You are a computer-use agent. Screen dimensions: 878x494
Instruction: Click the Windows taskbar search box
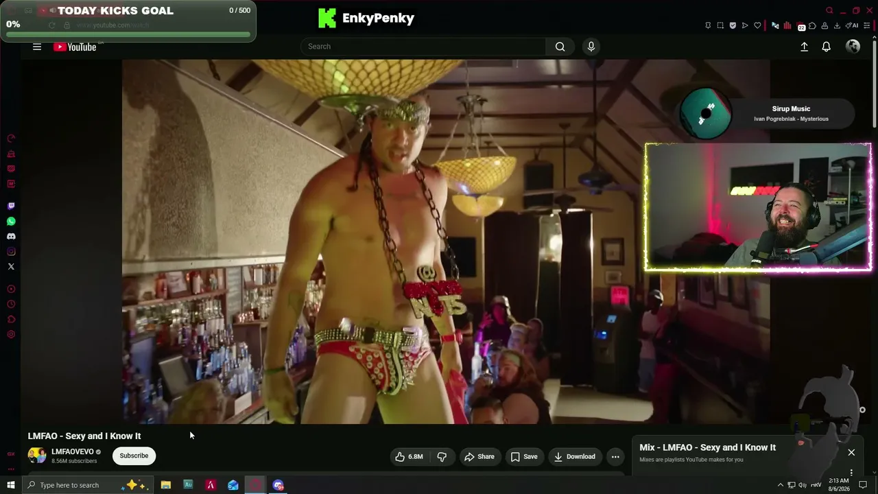pyautogui.click(x=88, y=485)
